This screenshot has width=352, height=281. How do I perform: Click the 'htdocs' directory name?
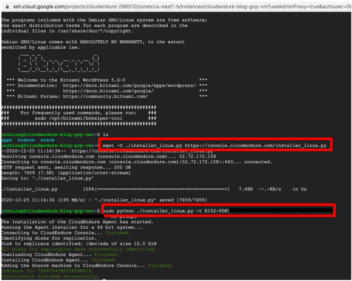(26, 140)
